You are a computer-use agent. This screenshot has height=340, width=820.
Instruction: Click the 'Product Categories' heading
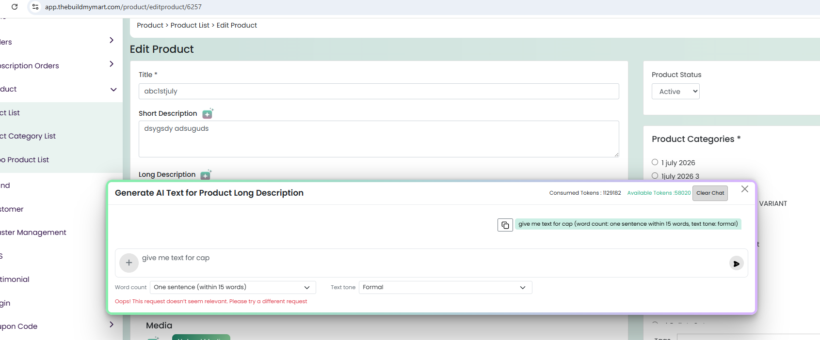(x=696, y=139)
